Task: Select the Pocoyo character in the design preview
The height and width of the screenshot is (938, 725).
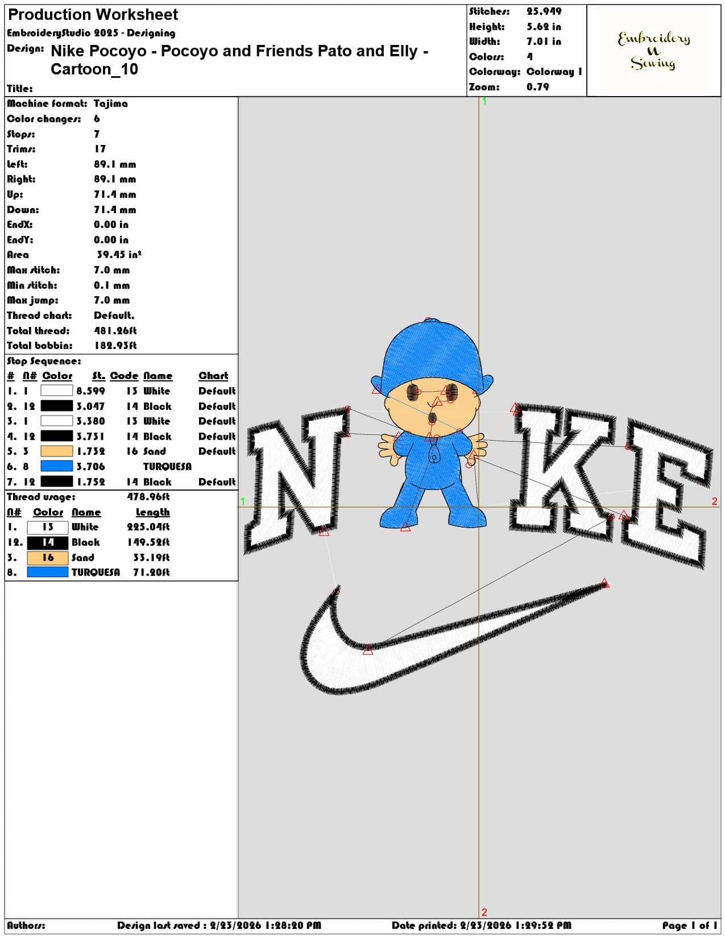Action: (433, 425)
